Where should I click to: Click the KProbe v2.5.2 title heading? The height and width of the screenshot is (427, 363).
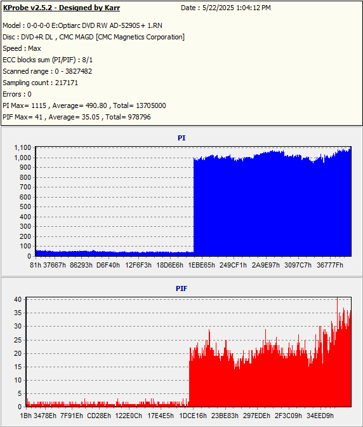click(61, 8)
